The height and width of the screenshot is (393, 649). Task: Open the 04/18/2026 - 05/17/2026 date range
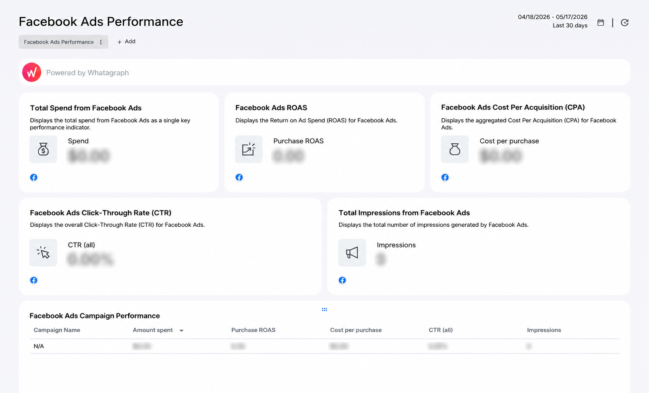point(553,17)
